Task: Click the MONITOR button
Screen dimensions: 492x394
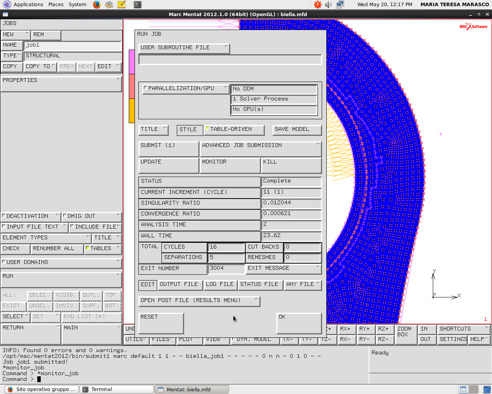Action: tap(230, 165)
